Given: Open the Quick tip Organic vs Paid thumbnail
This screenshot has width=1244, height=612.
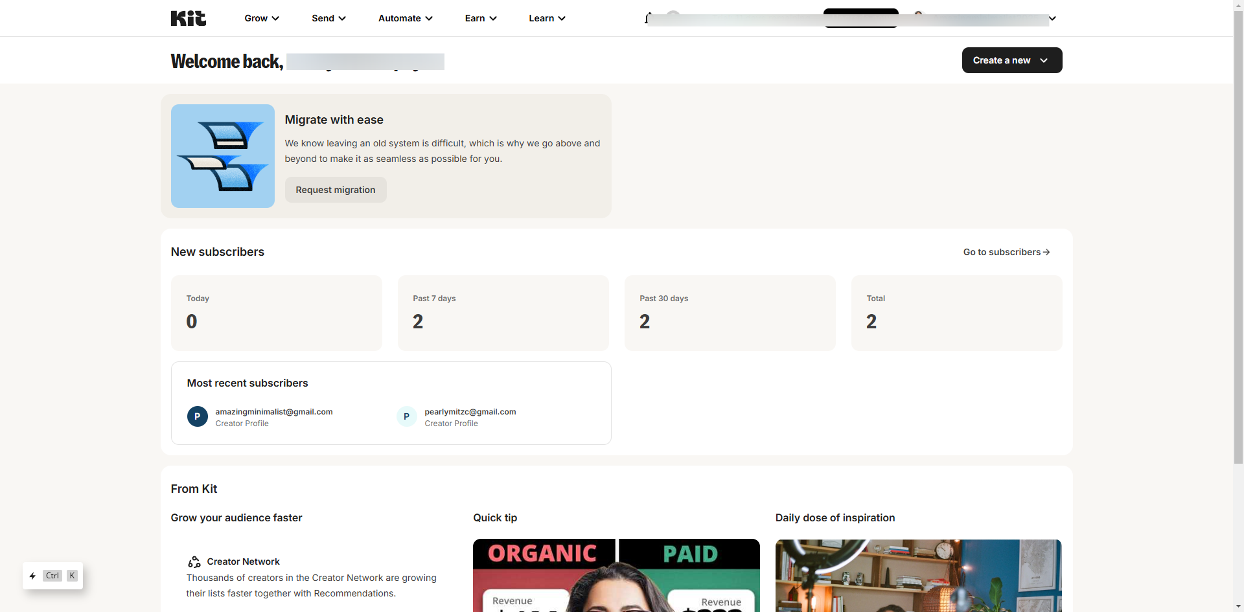Looking at the screenshot, I should (616, 575).
